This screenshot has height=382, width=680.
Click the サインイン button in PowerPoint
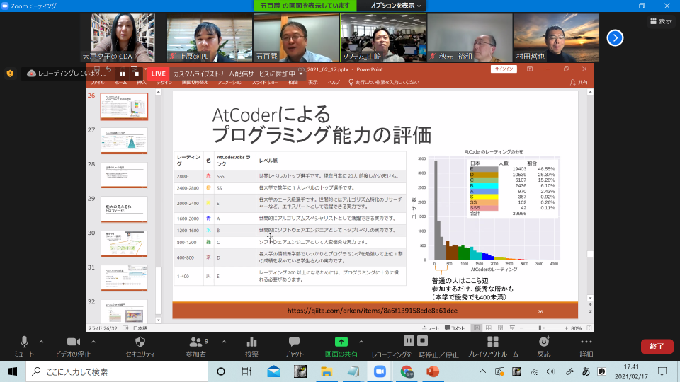tap(504, 69)
